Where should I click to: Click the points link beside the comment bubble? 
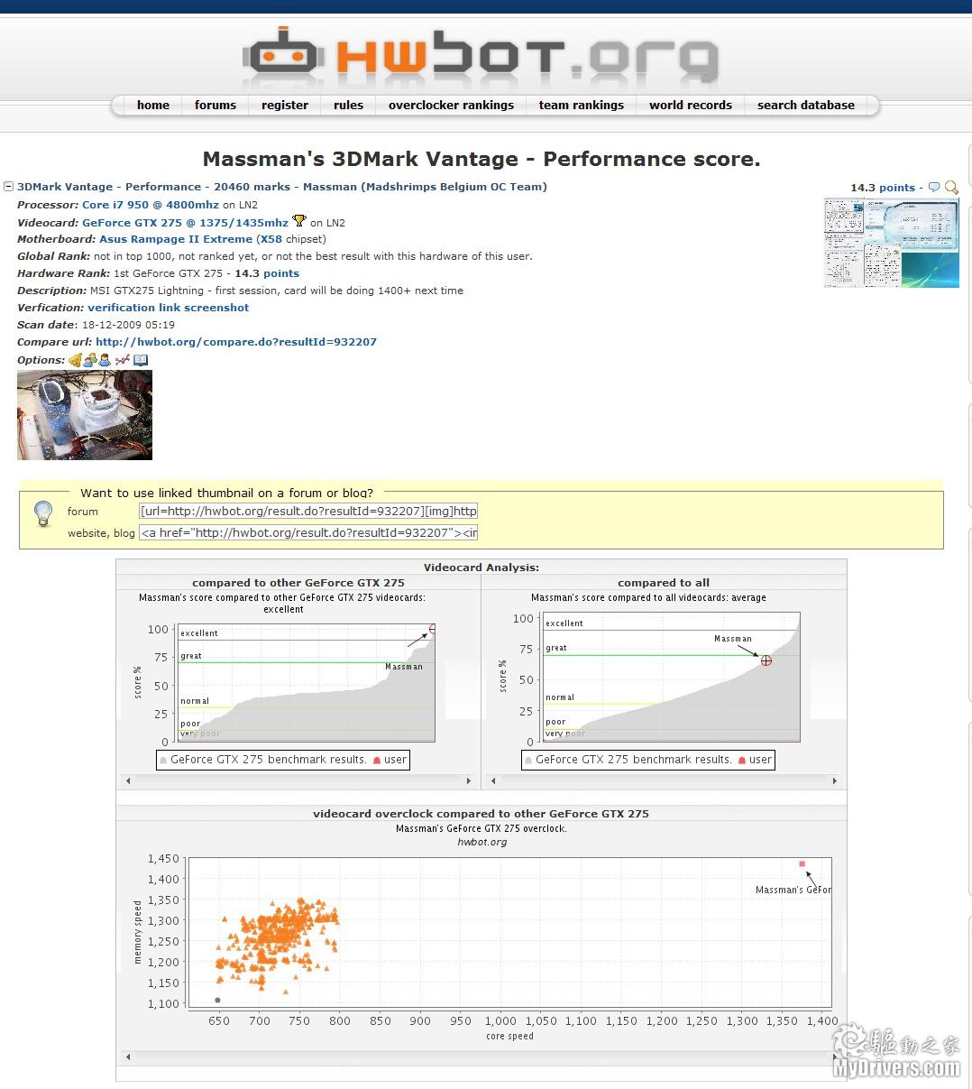(x=897, y=188)
